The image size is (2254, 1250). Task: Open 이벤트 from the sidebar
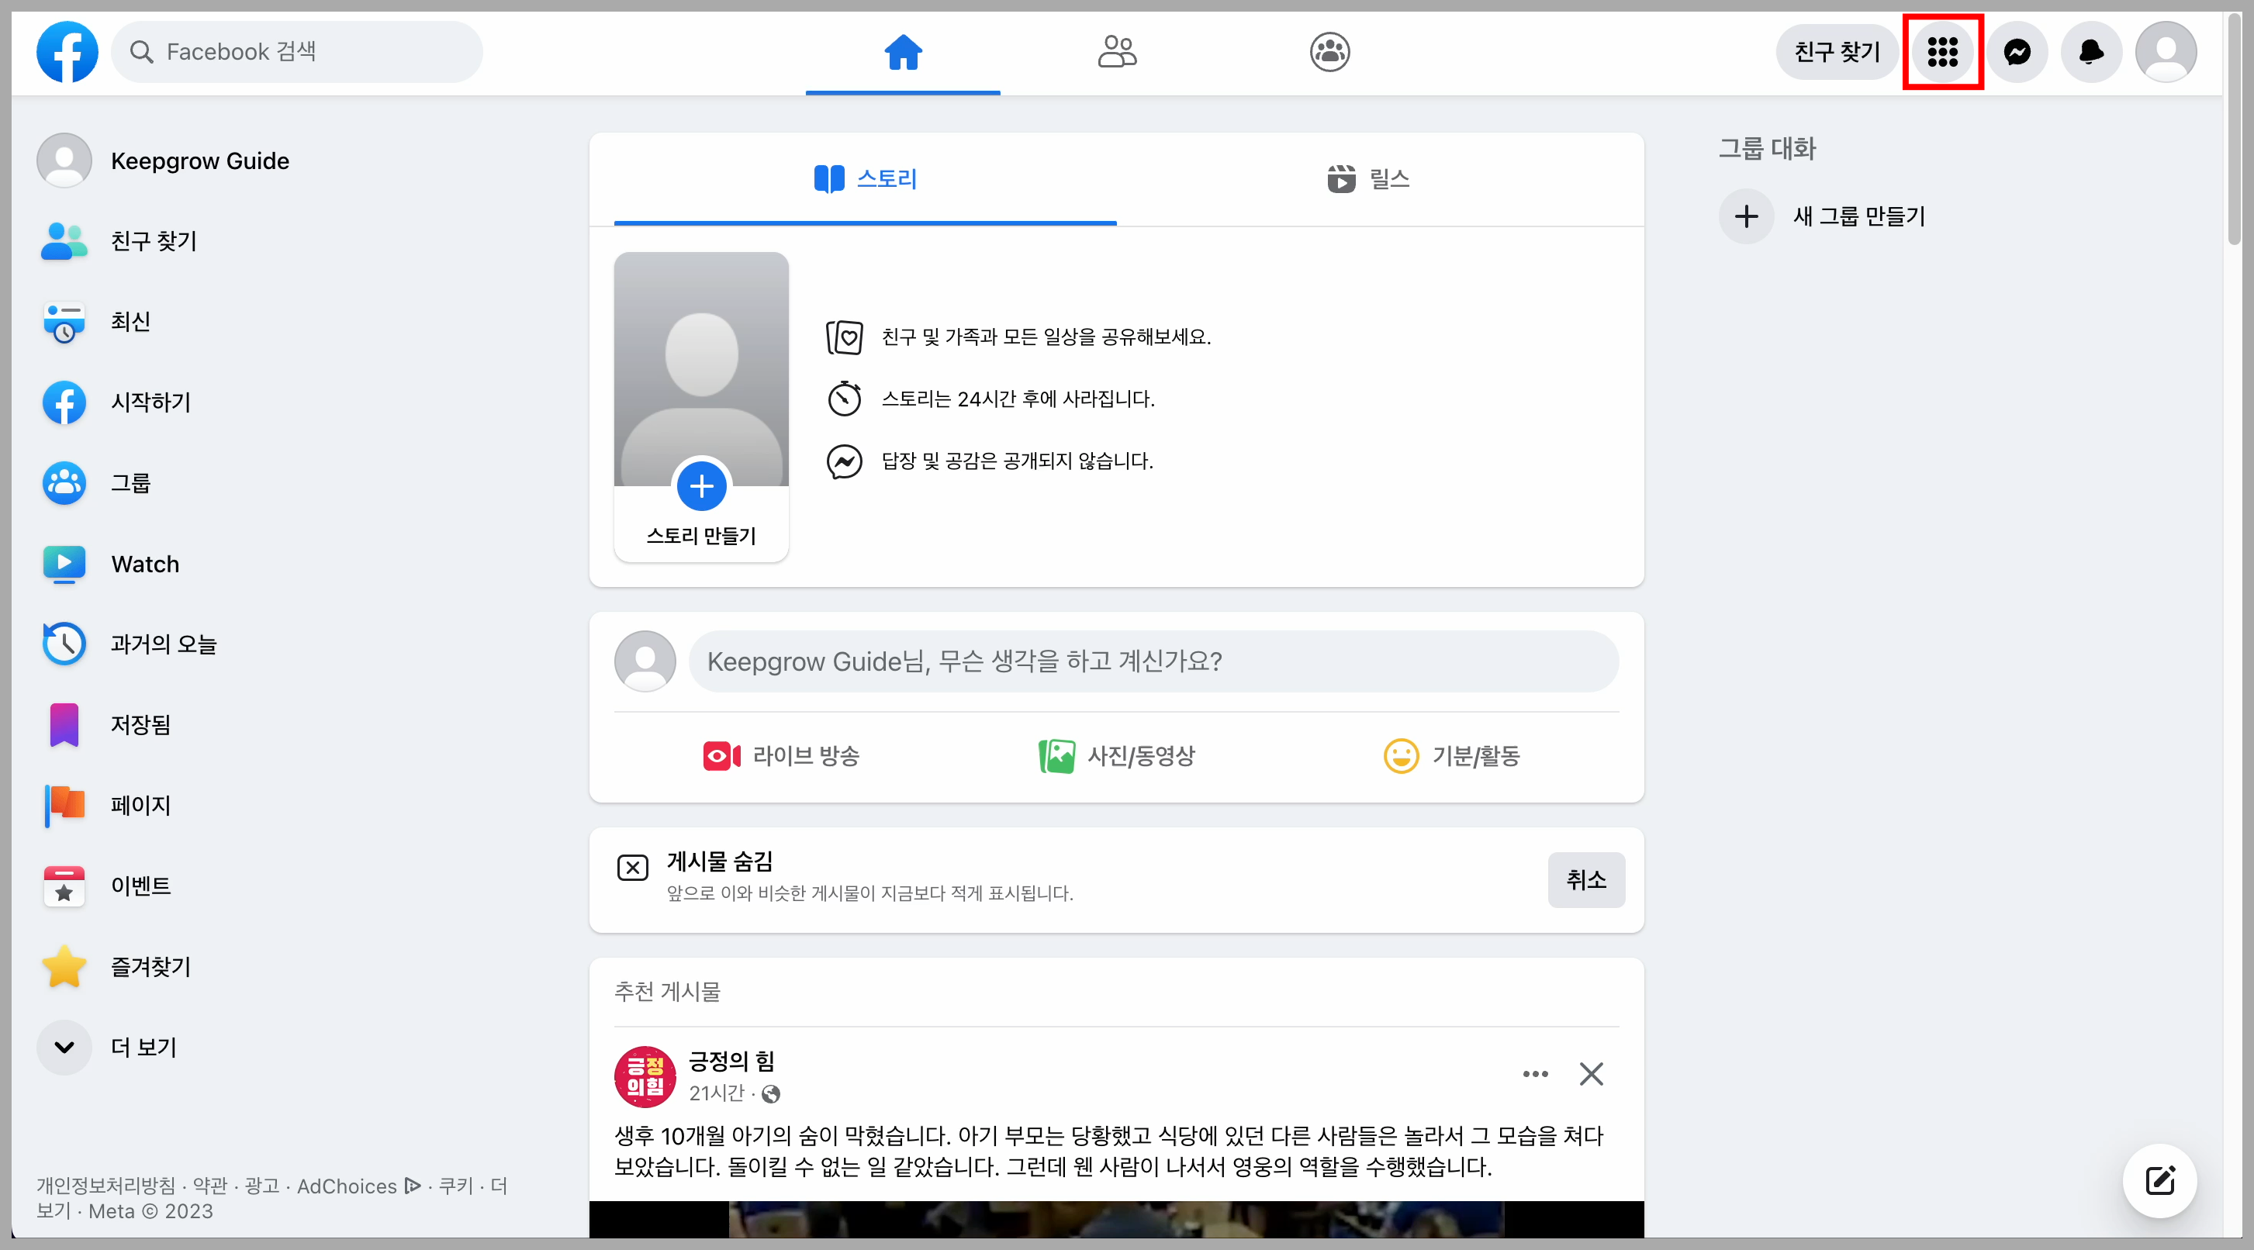tap(141, 886)
